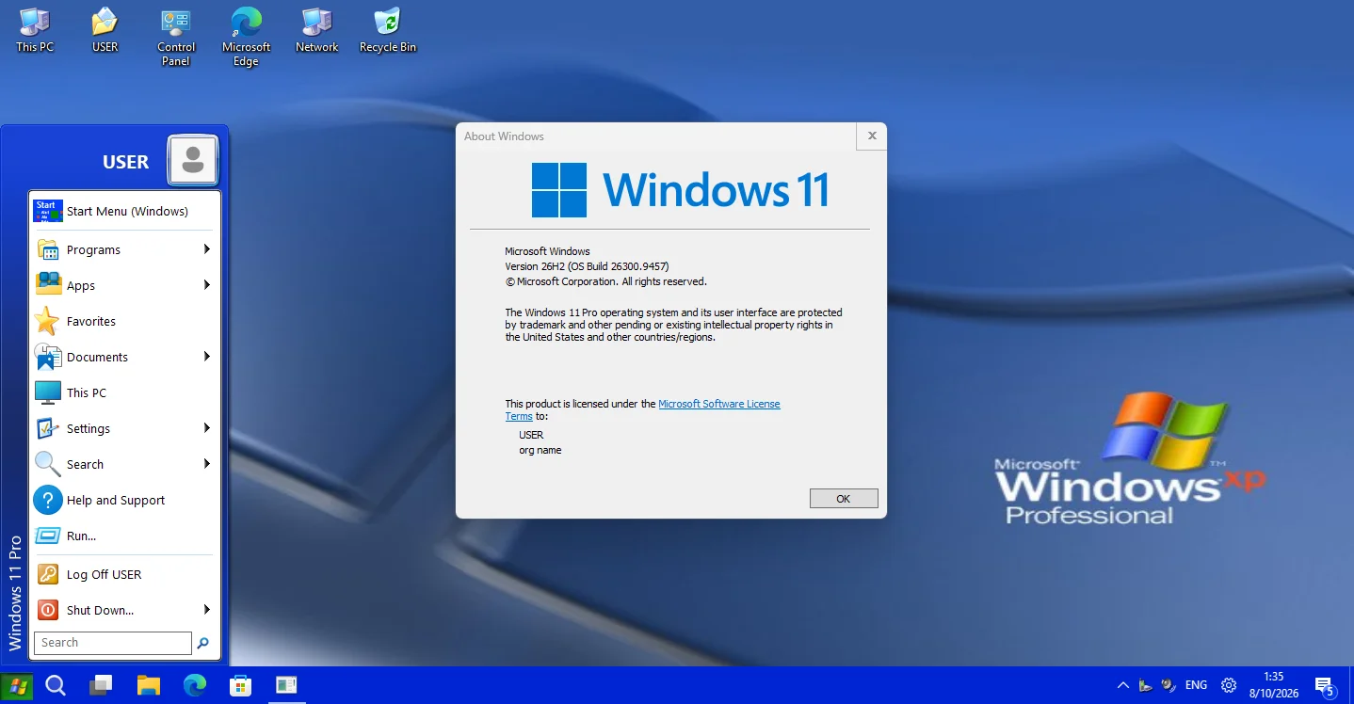Image resolution: width=1354 pixels, height=704 pixels.
Task: Open File Explorer from the taskbar
Action: click(148, 685)
